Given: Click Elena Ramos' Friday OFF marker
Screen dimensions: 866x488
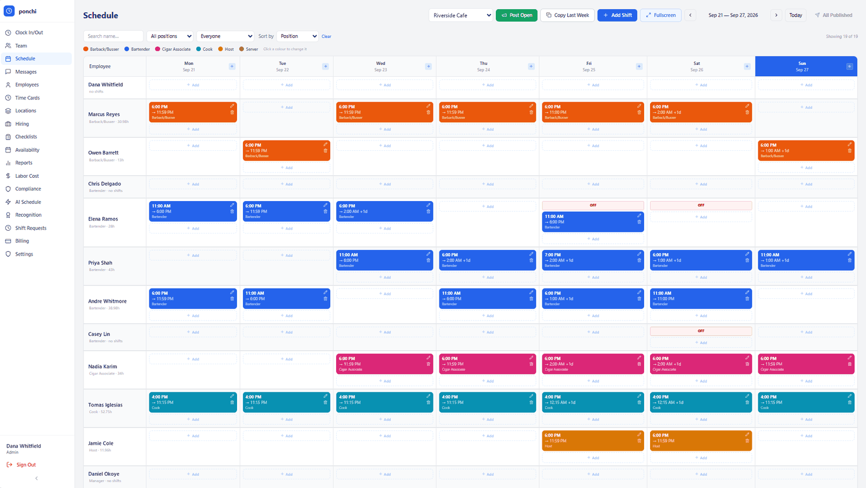Looking at the screenshot, I should 593,205.
